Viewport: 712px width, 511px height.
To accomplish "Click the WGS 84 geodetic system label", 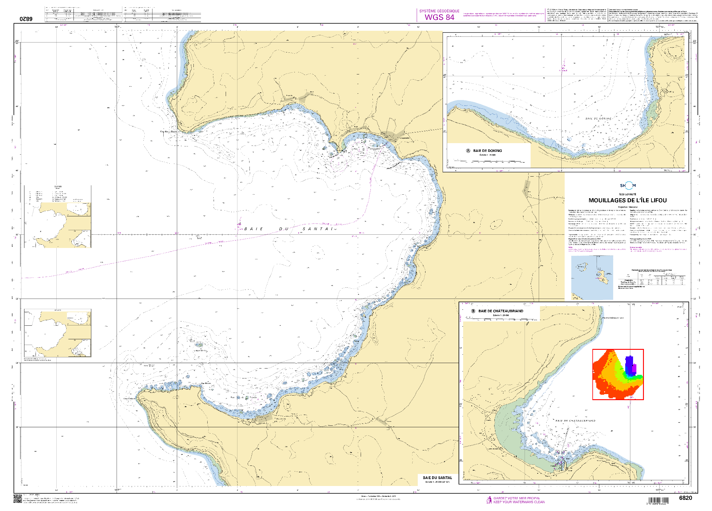I will [x=439, y=17].
